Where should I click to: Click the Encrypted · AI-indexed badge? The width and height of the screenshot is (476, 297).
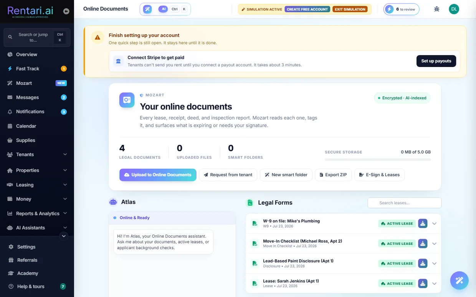(x=402, y=98)
